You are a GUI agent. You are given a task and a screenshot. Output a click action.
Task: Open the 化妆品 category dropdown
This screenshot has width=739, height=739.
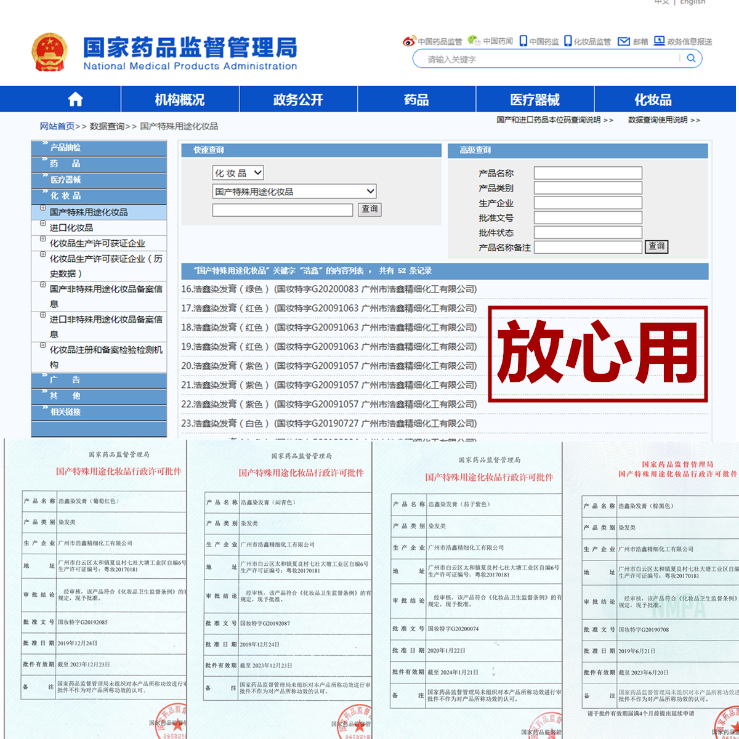point(238,173)
